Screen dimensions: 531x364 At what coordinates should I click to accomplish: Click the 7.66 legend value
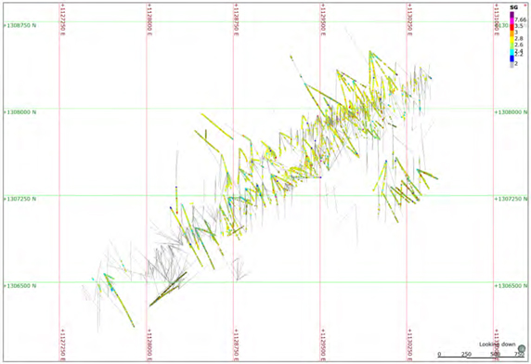(x=521, y=20)
